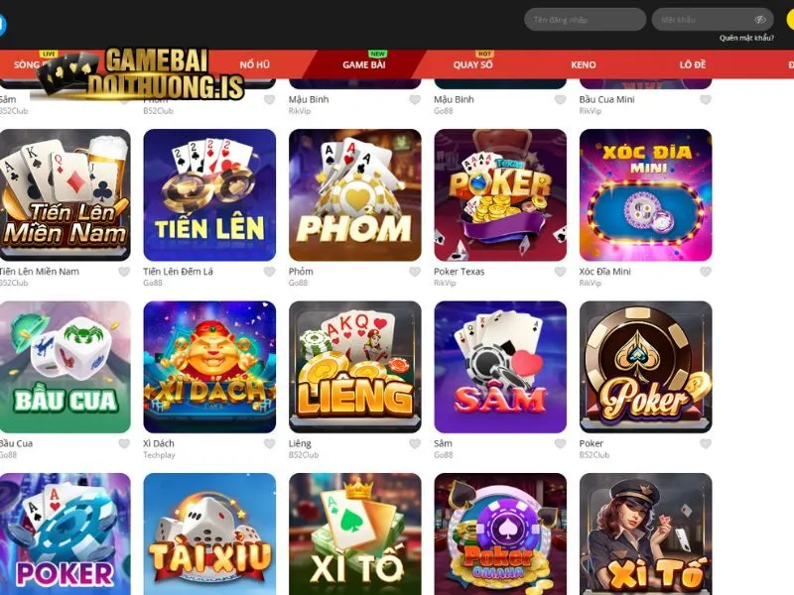794x595 pixels.
Task: Switch to the Nổ Hũ tab
Action: pyautogui.click(x=255, y=64)
